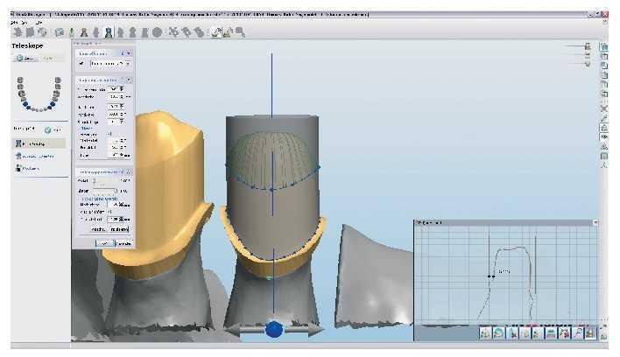The height and width of the screenshot is (357, 620).
Task: Click the top view cube icon in right toolbar
Action: [x=604, y=47]
